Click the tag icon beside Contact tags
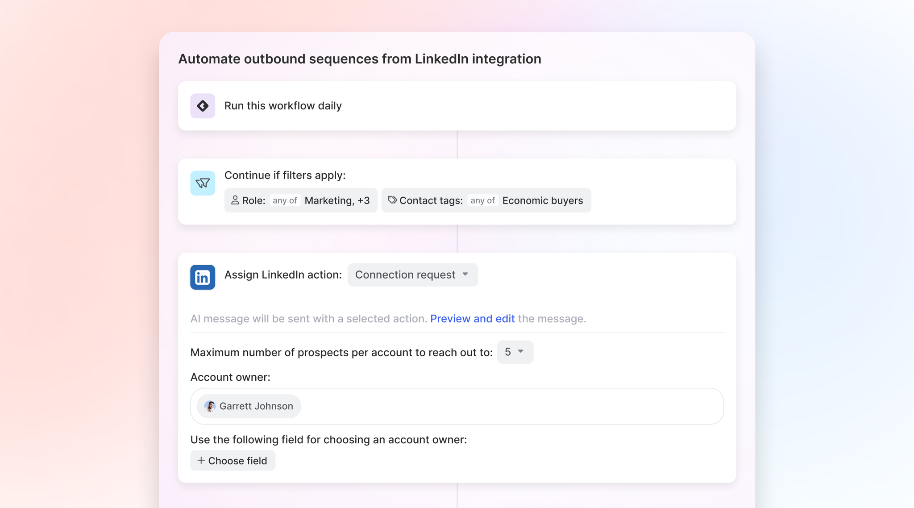Screen dimensions: 914x508 (x=392, y=200)
